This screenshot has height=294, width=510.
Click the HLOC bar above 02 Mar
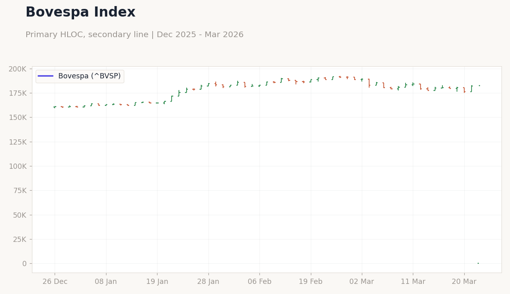pyautogui.click(x=362, y=80)
